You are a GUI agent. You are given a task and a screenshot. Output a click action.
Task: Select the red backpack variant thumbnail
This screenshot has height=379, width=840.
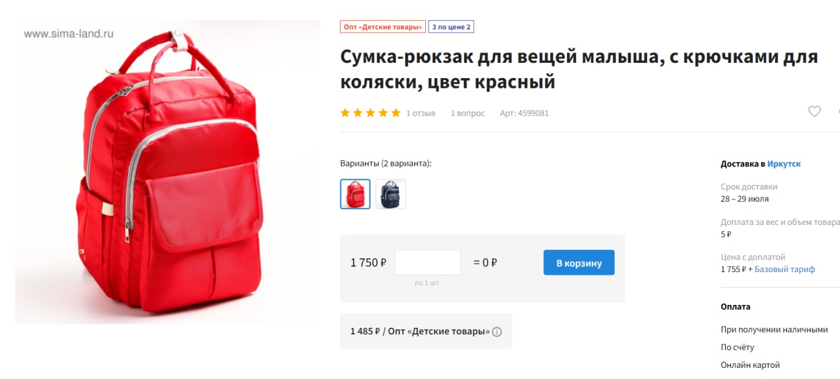(355, 194)
